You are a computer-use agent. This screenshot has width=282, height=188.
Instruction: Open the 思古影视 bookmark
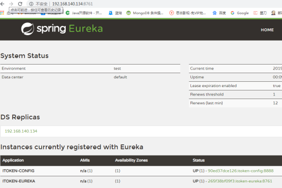point(188,13)
